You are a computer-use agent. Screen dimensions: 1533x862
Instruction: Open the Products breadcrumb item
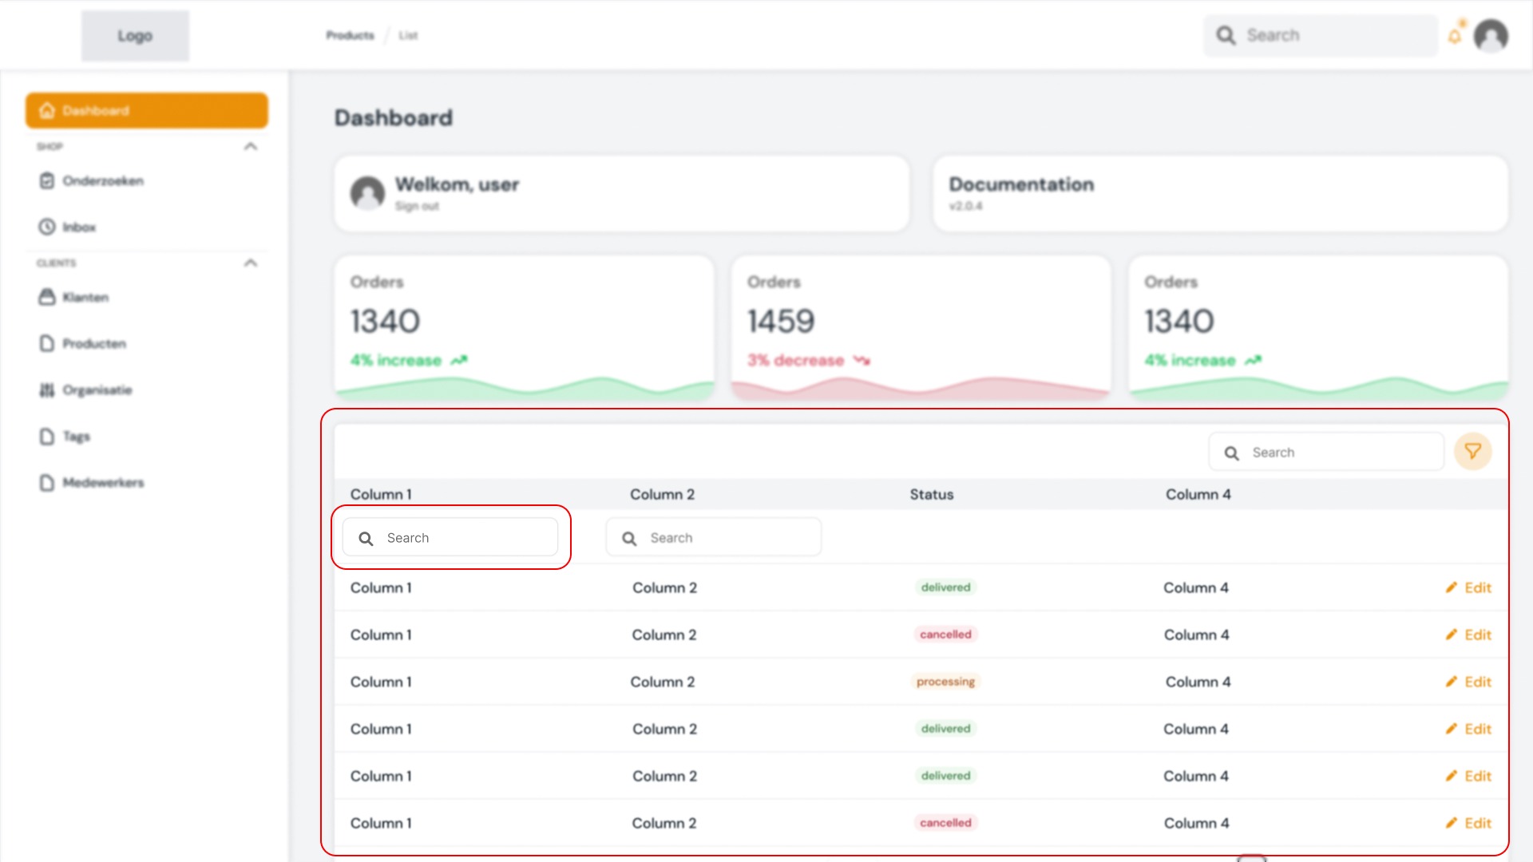click(x=348, y=35)
